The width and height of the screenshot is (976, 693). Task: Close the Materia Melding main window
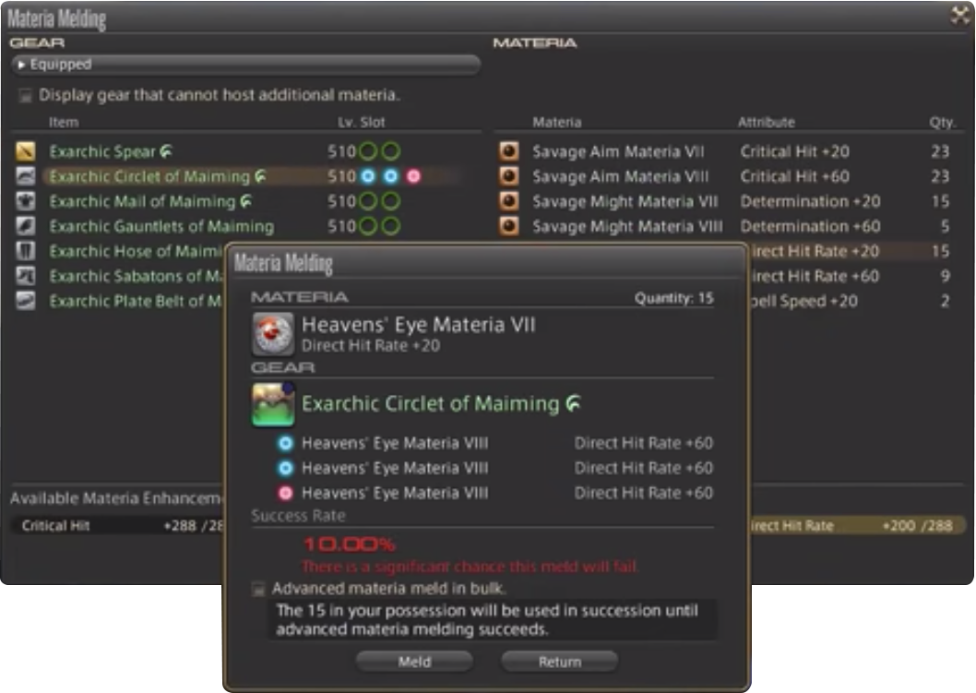click(x=960, y=15)
